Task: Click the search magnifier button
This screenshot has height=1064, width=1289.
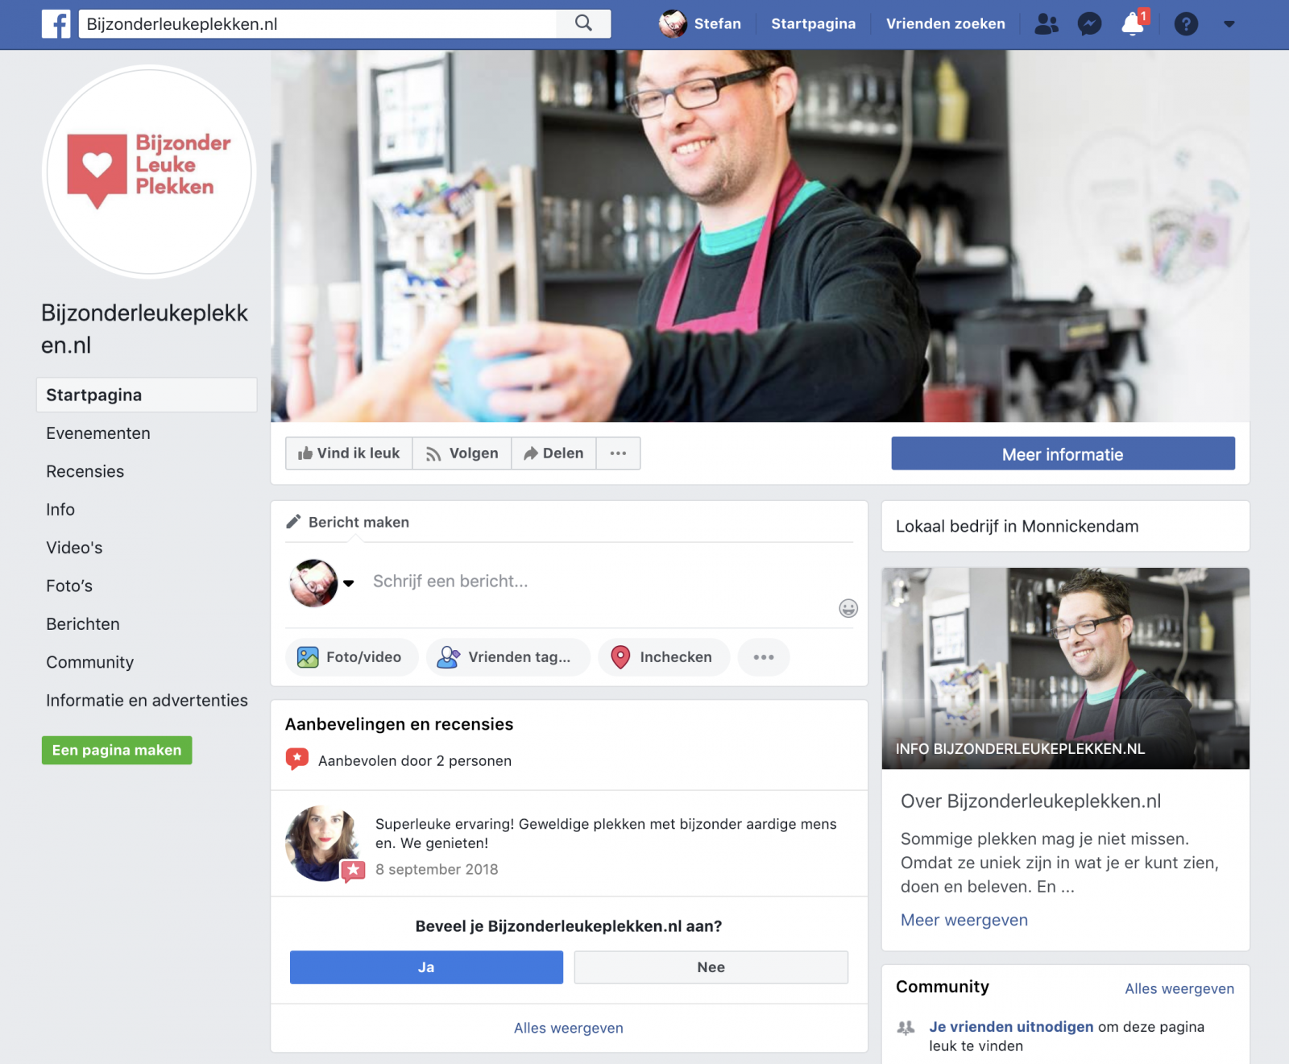Action: (x=584, y=23)
